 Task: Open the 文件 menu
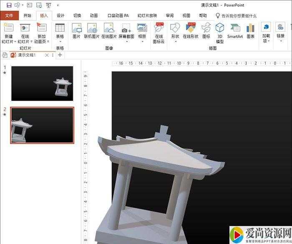(9, 15)
